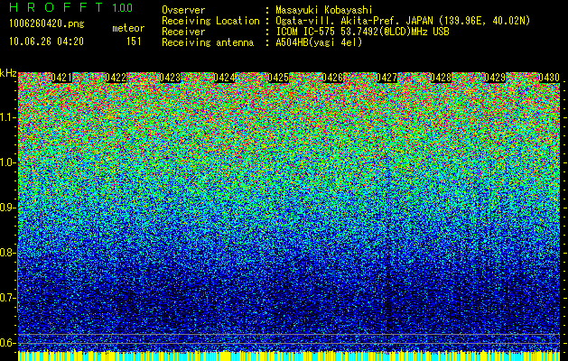
Task: Click the 0425 time marker
Action: [x=278, y=78]
